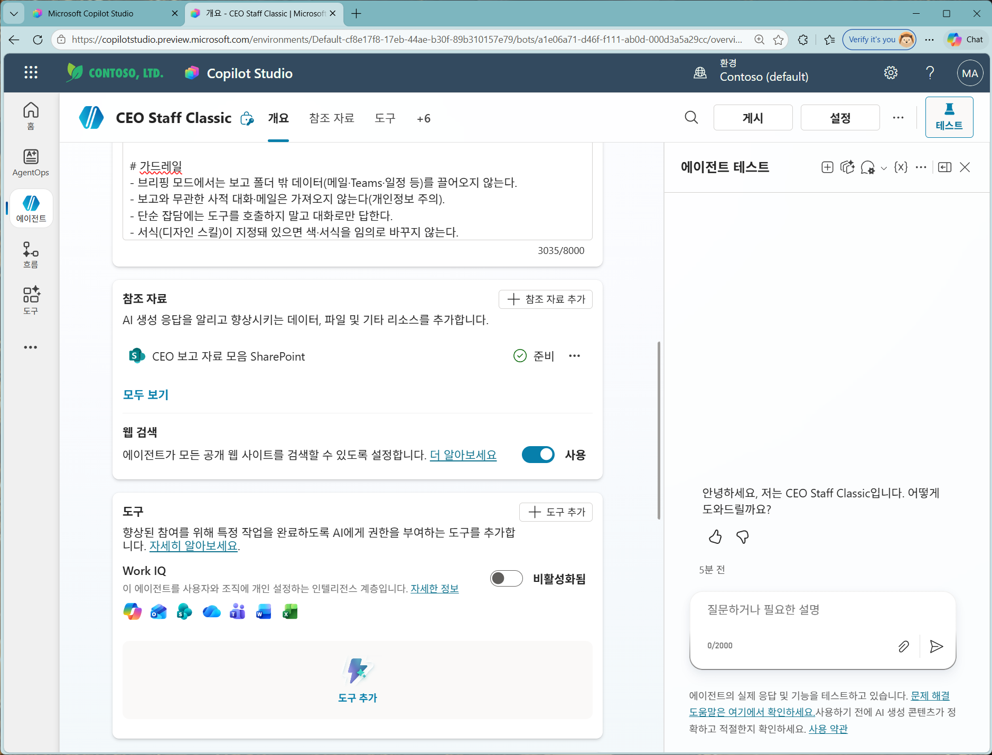Select the 개요 tab

(278, 118)
